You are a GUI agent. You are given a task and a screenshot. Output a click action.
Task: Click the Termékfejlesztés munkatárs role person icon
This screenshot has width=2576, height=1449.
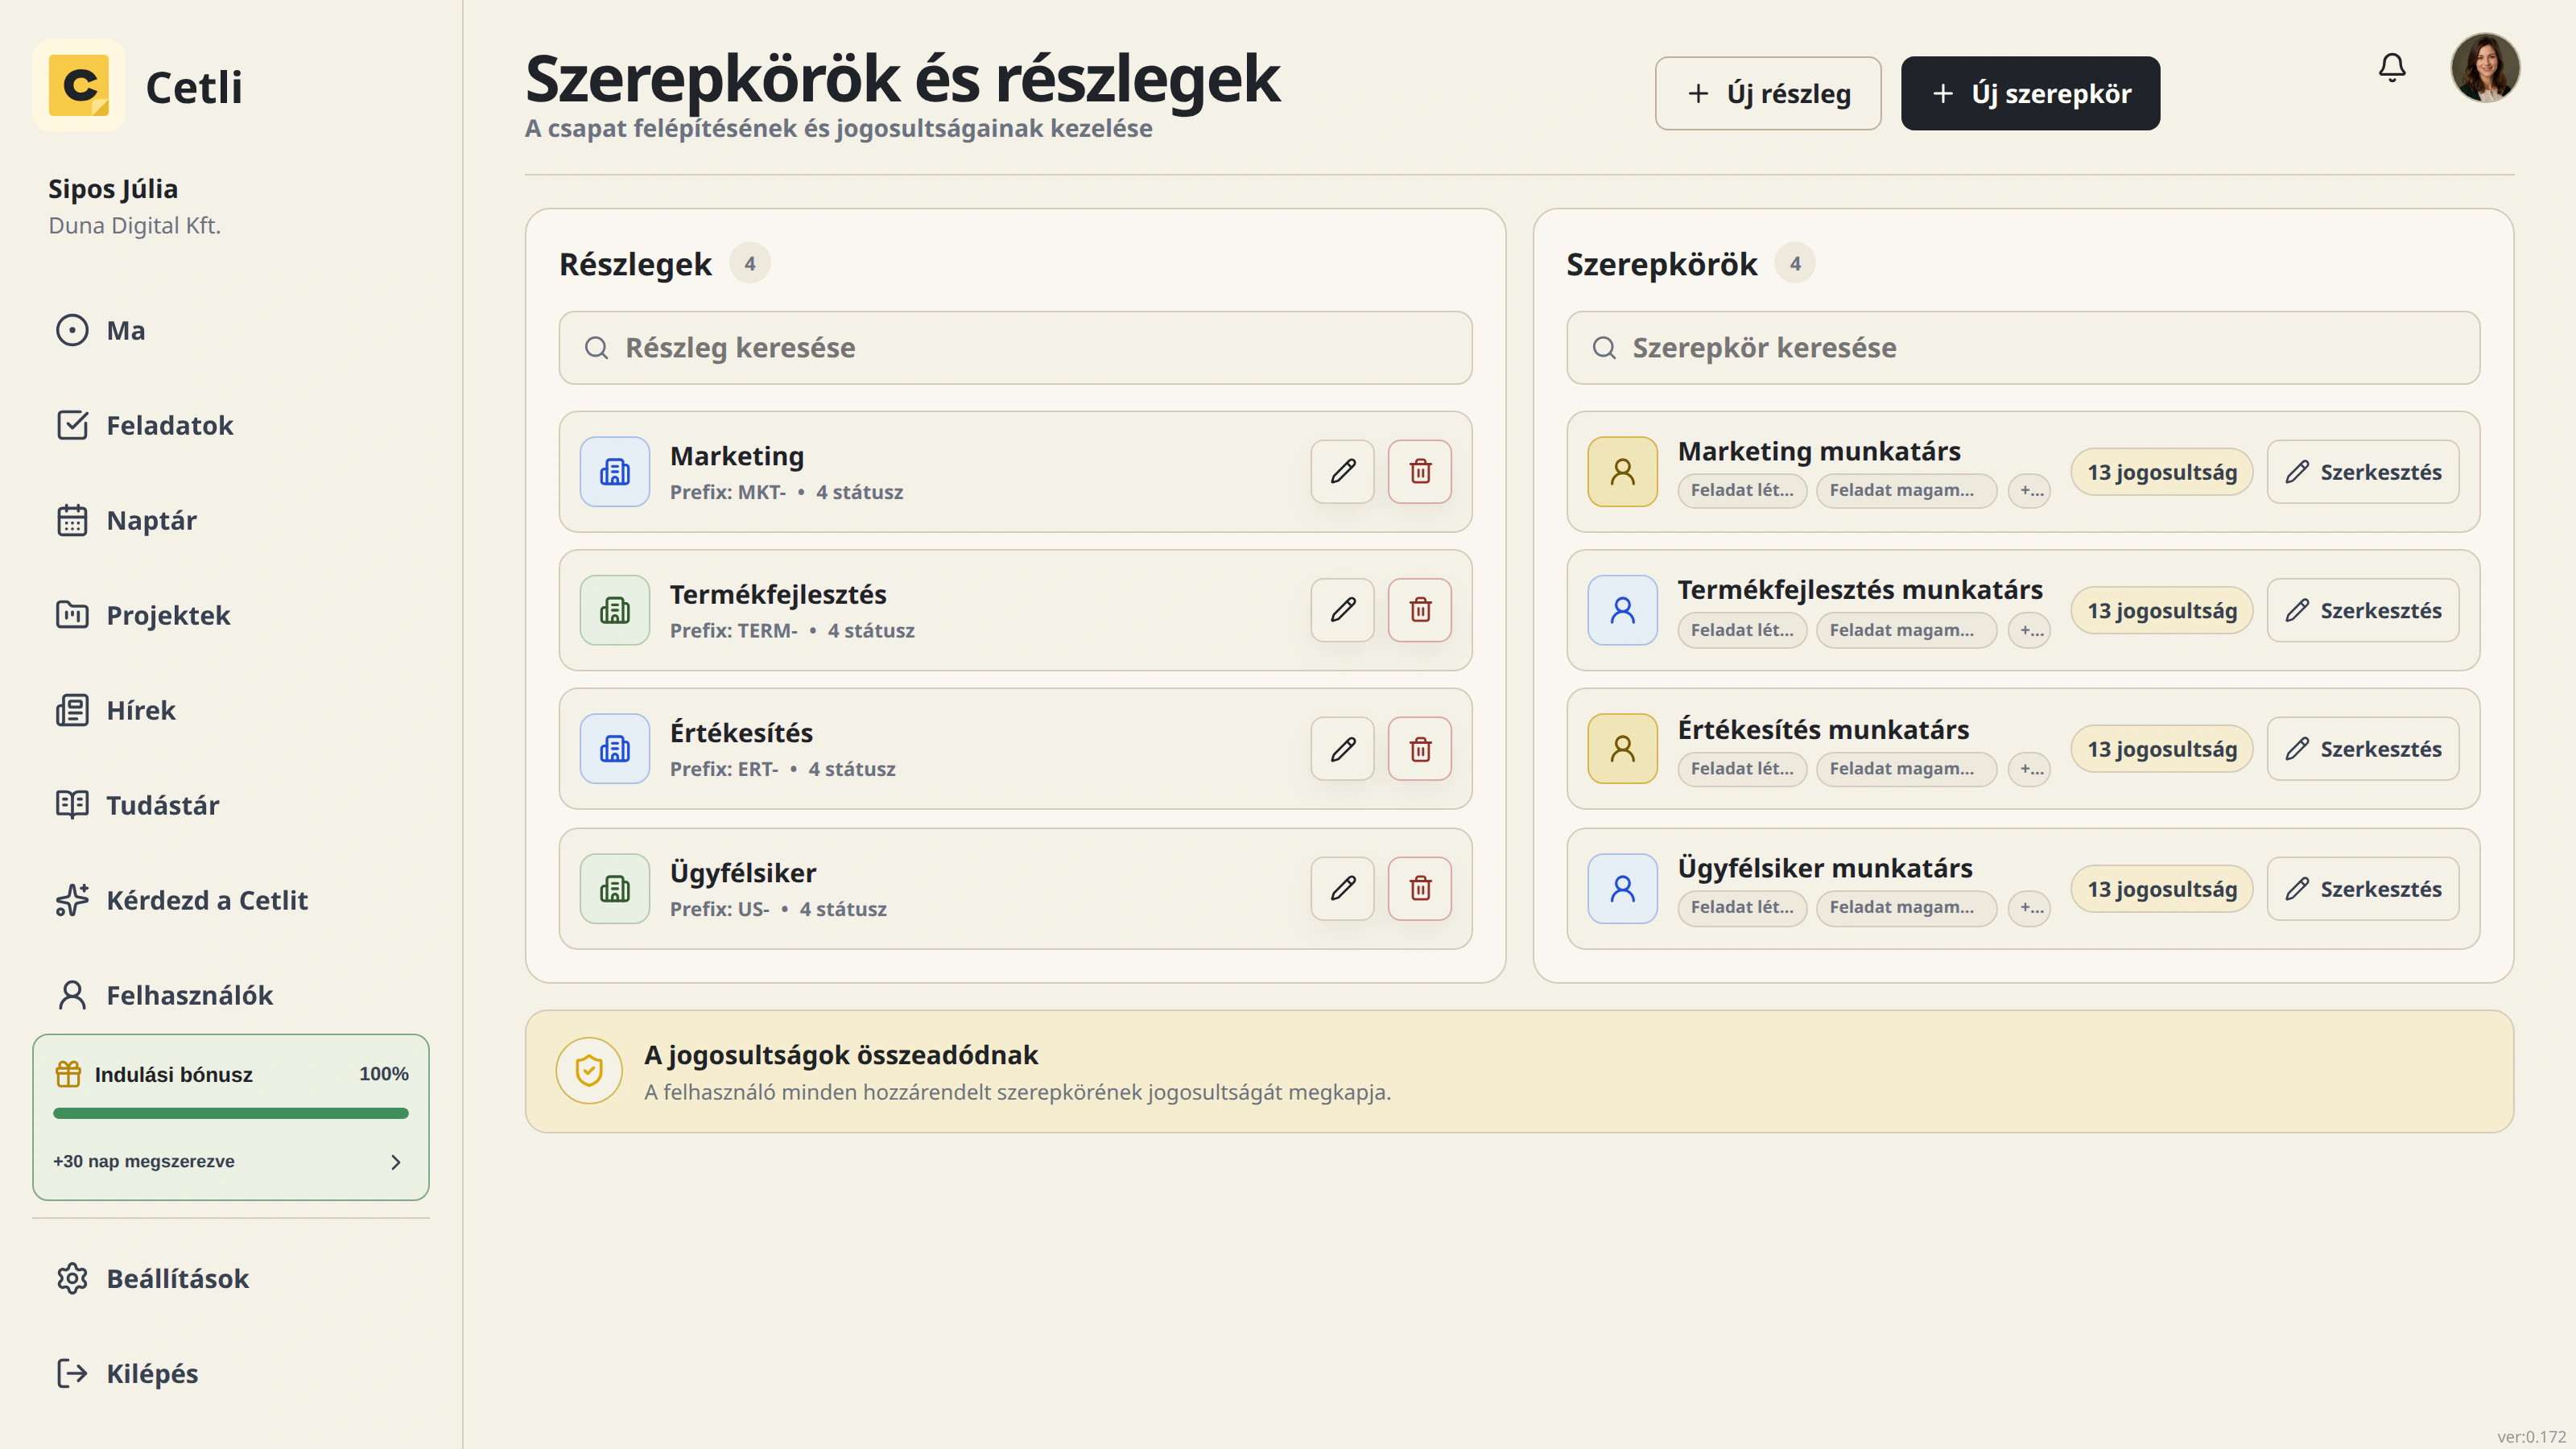coord(1623,610)
